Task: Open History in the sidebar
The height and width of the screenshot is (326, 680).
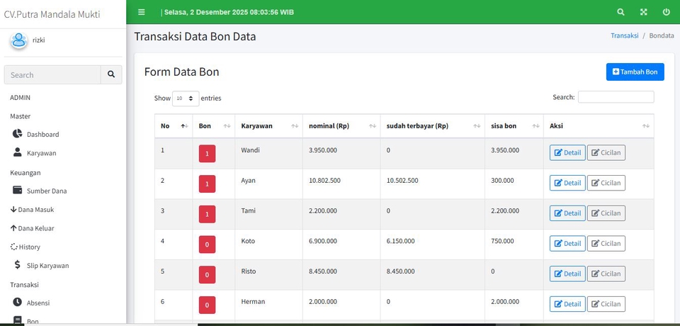Action: (29, 247)
